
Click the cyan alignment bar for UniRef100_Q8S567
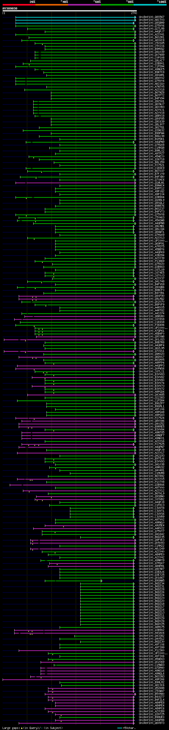click(76, 17)
